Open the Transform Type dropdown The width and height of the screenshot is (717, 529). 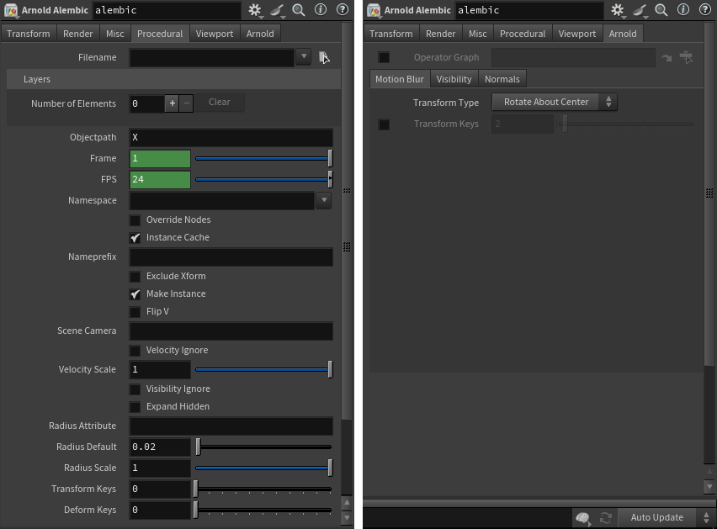[555, 102]
